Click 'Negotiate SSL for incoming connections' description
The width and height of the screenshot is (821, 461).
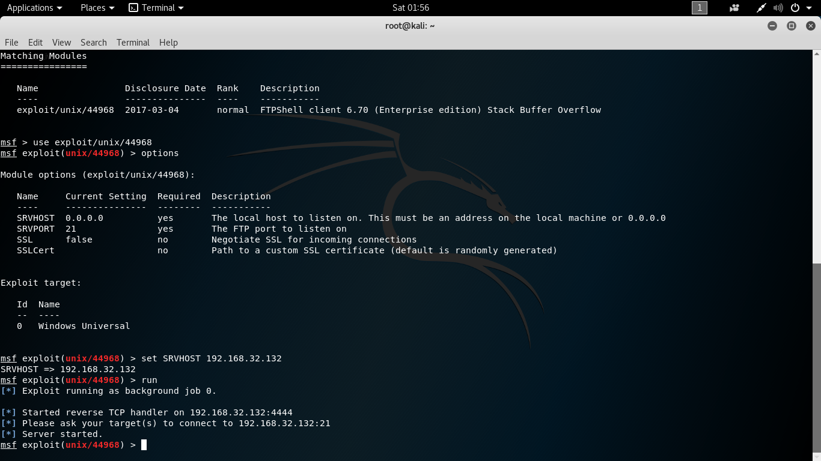pos(314,240)
